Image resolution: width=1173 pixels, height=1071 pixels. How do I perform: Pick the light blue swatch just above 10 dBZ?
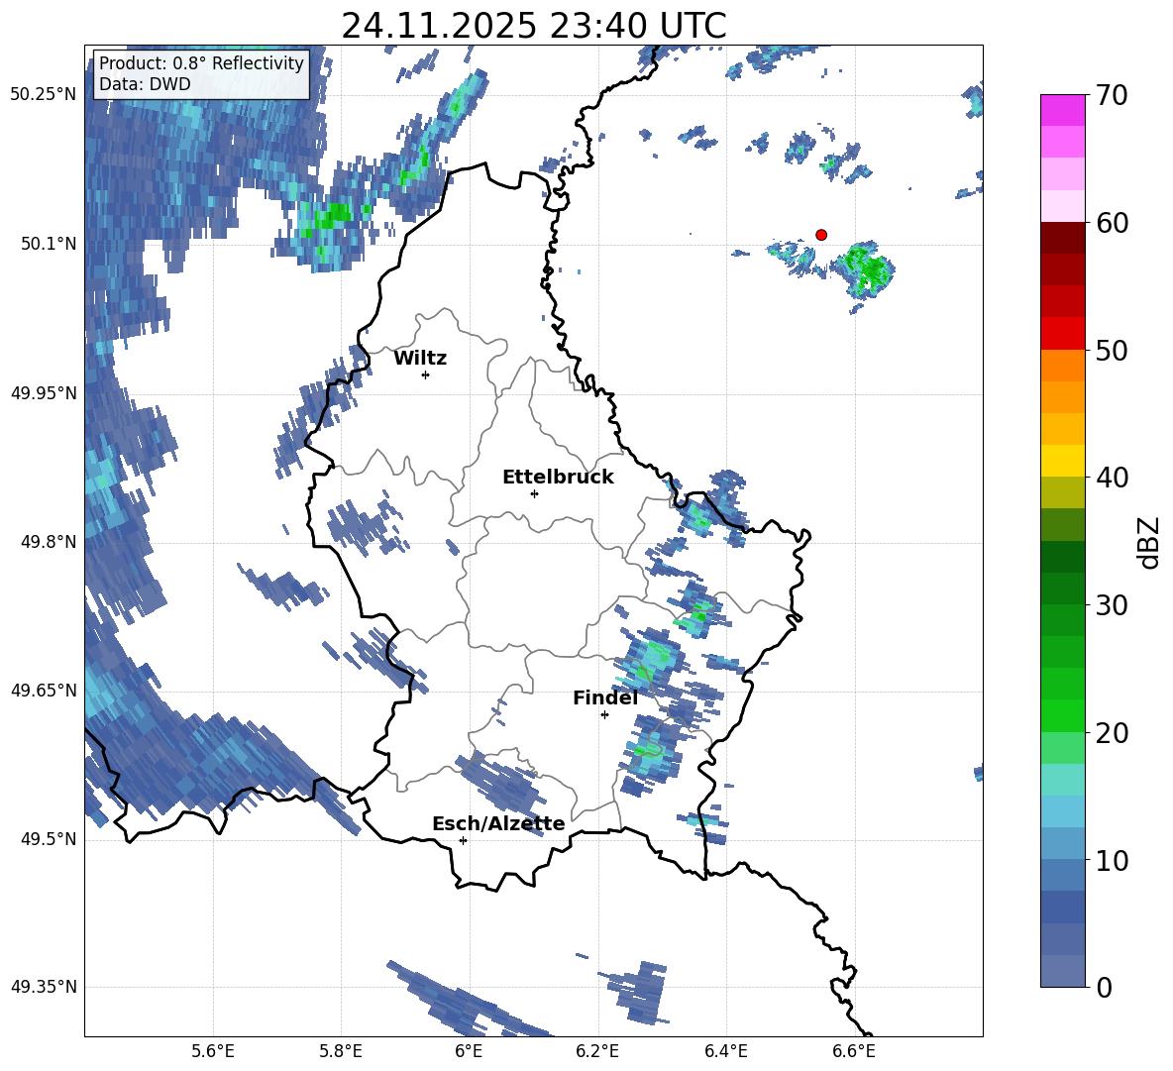coord(1062,844)
